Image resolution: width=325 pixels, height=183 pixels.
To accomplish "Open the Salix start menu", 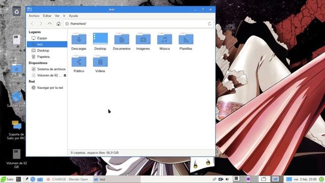I will 7,179.
